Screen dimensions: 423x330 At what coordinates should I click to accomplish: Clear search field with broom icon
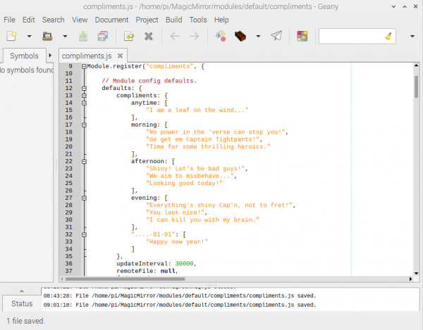tap(388, 36)
